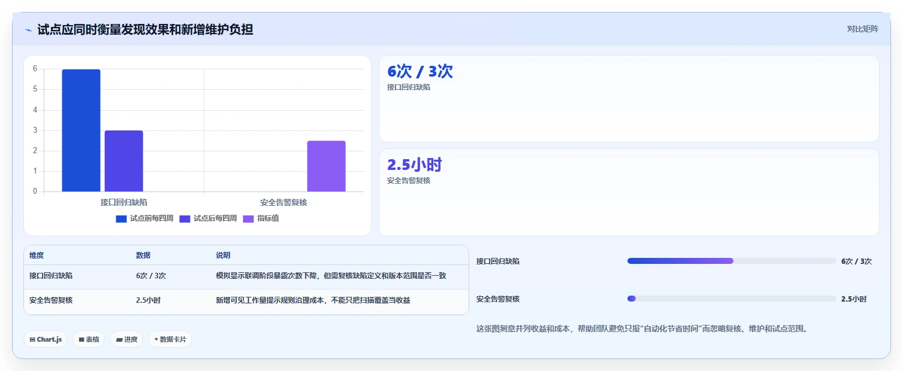The width and height of the screenshot is (903, 371).
Task: Click the 接口回归缺陷 progress label
Action: click(x=498, y=261)
